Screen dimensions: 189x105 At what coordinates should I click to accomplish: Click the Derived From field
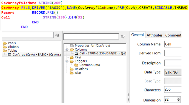(x=173, y=53)
